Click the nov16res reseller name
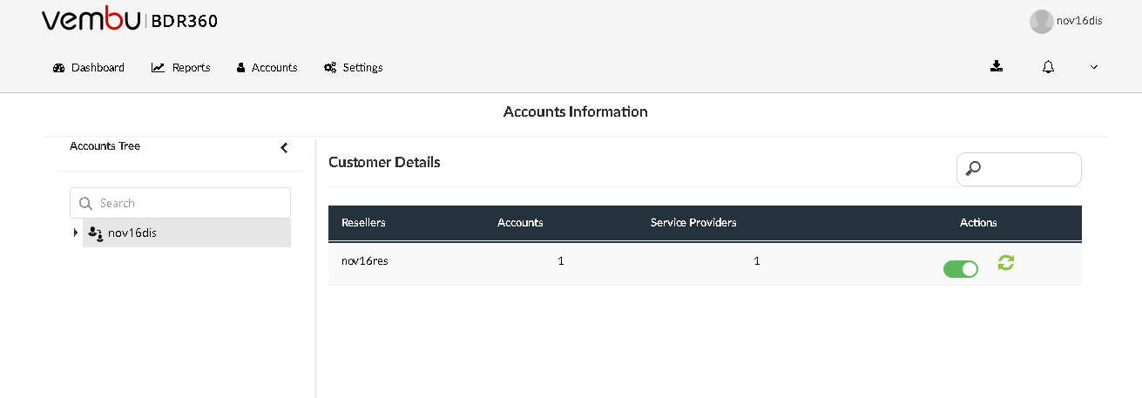This screenshot has width=1142, height=398. pos(365,260)
